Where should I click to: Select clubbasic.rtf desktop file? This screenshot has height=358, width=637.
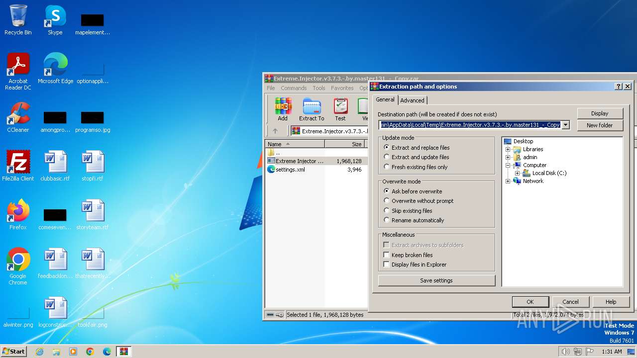[x=55, y=166]
